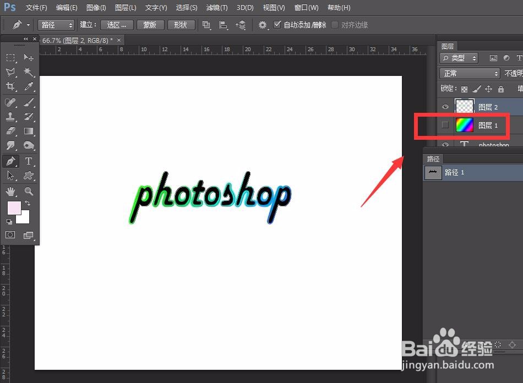Select the Polygonal Lasso tool

[x=10, y=72]
